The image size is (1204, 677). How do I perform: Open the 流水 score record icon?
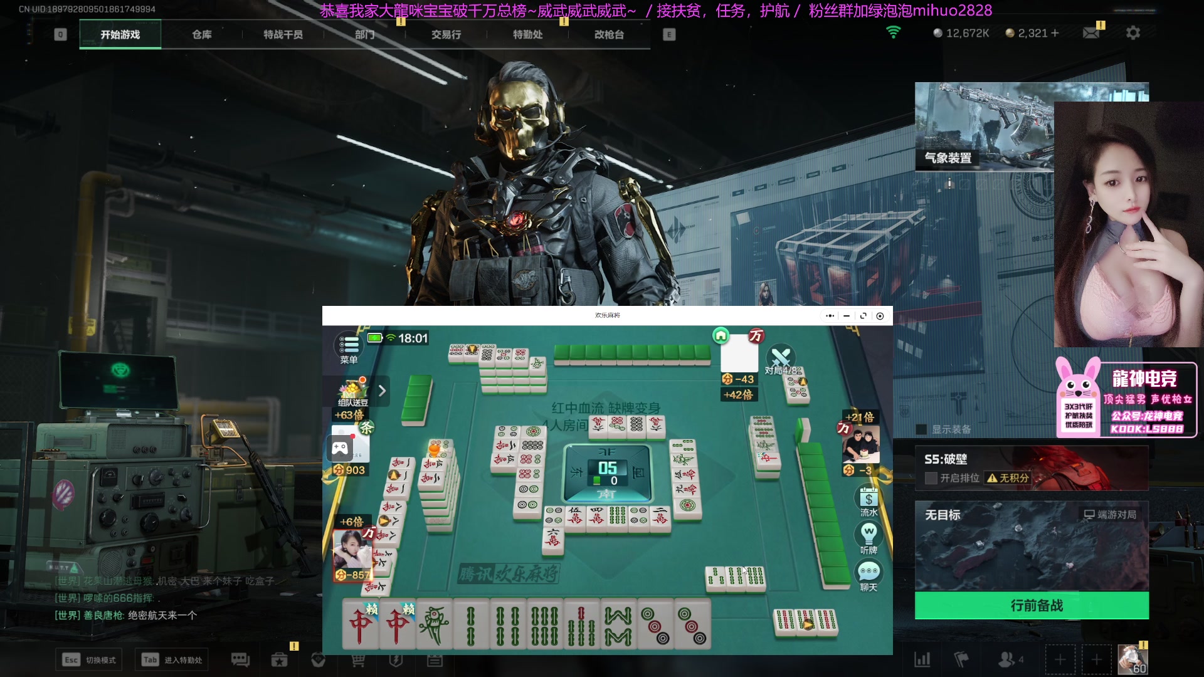coord(869,502)
